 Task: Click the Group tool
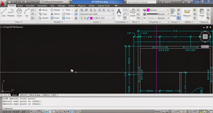[x=173, y=13]
